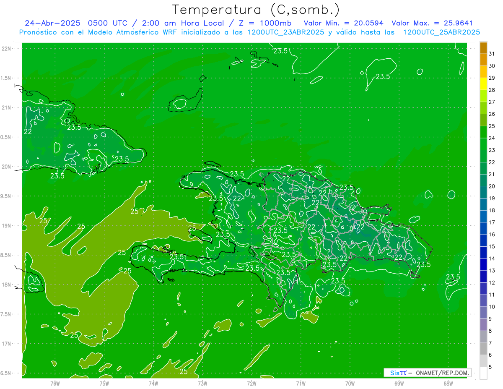Click the 69W longitude axis label

(x=399, y=383)
